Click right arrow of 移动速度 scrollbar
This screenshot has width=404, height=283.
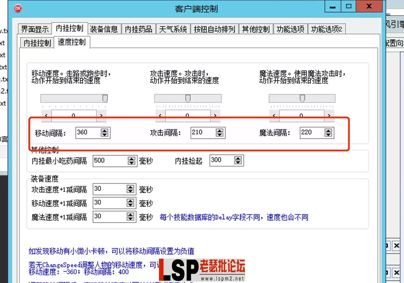click(x=101, y=115)
